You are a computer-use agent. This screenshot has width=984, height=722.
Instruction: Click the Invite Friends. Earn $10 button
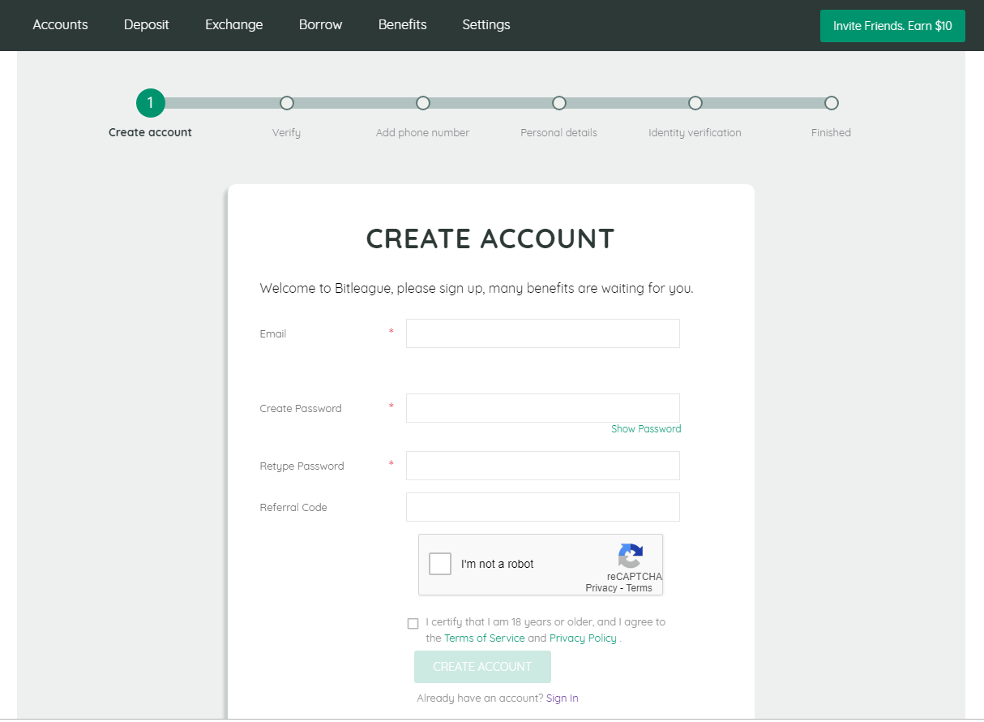[x=892, y=26]
